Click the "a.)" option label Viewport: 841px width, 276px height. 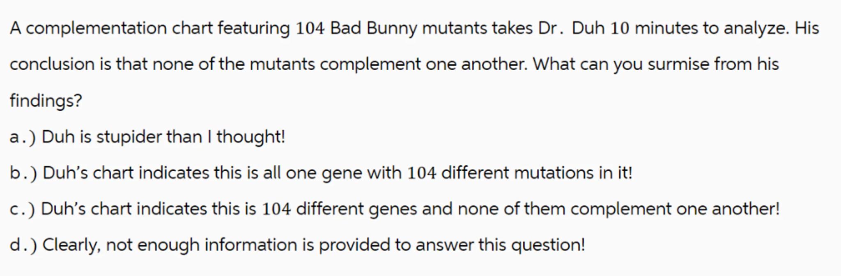point(22,137)
